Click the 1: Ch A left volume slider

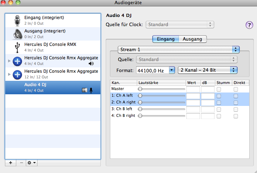tap(162, 96)
